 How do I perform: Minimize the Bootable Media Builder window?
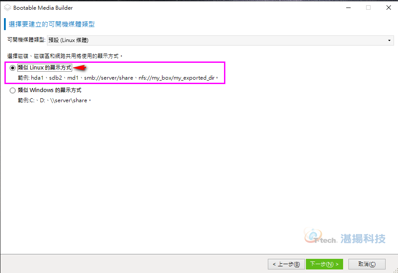click(x=348, y=8)
